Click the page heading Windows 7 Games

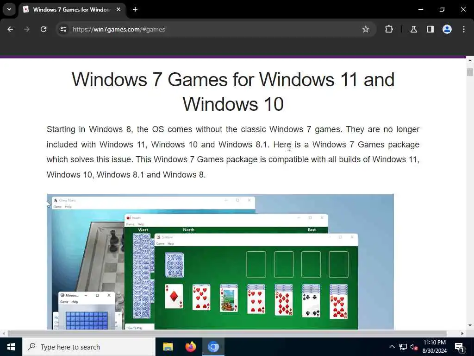tap(233, 92)
